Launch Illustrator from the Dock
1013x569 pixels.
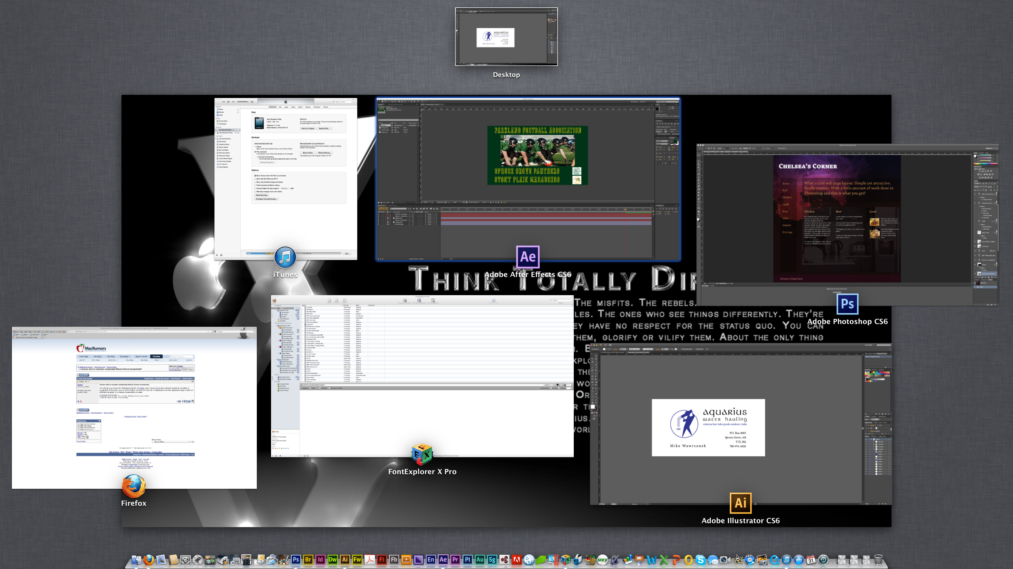tap(345, 560)
